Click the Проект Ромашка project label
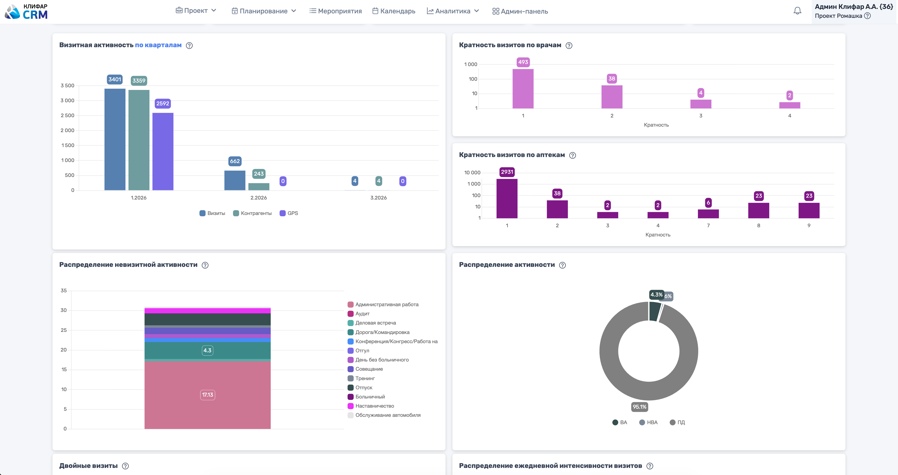This screenshot has height=475, width=898. coord(838,16)
